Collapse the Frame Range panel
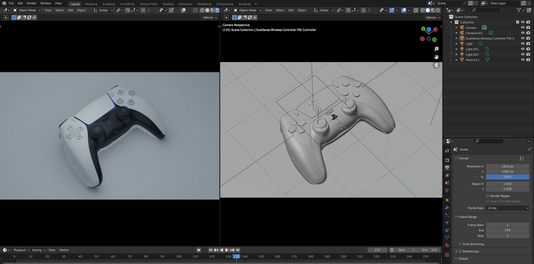This screenshot has height=264, width=534. pyautogui.click(x=467, y=217)
